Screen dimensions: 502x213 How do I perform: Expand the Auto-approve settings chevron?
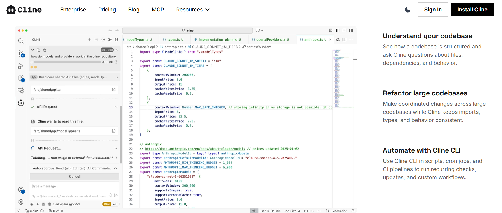[x=116, y=168]
